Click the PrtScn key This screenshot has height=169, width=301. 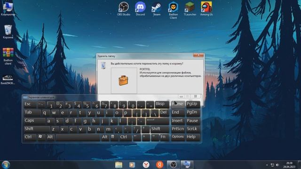(x=178, y=130)
